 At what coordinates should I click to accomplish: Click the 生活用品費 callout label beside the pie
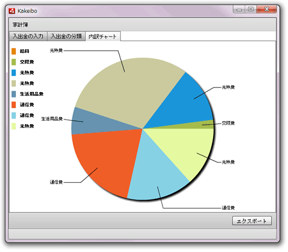pos(52,119)
